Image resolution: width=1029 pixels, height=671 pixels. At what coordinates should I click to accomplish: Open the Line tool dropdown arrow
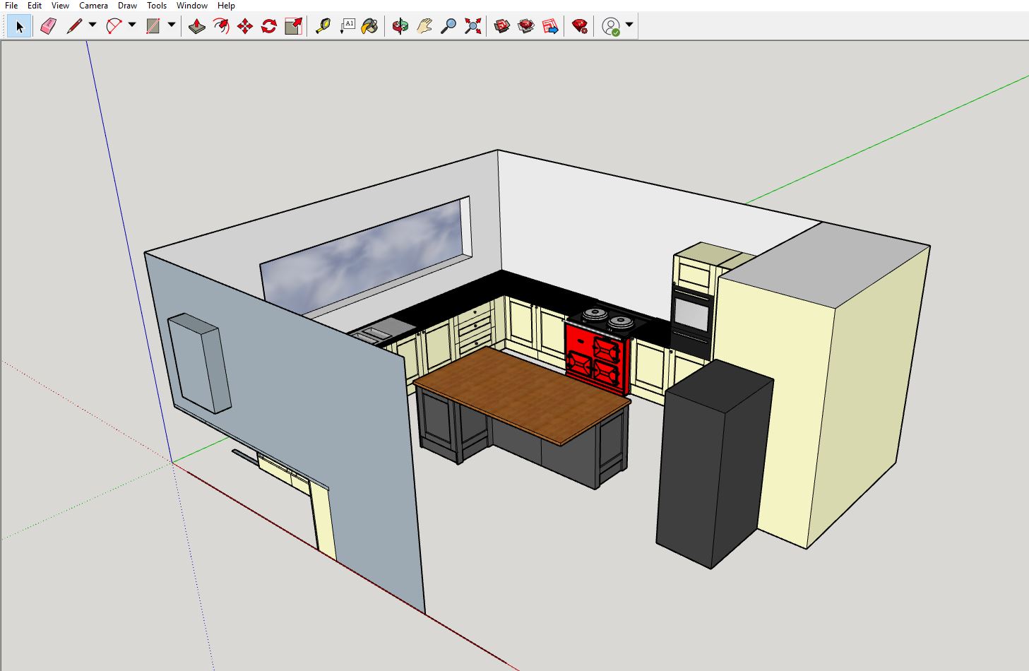[93, 25]
